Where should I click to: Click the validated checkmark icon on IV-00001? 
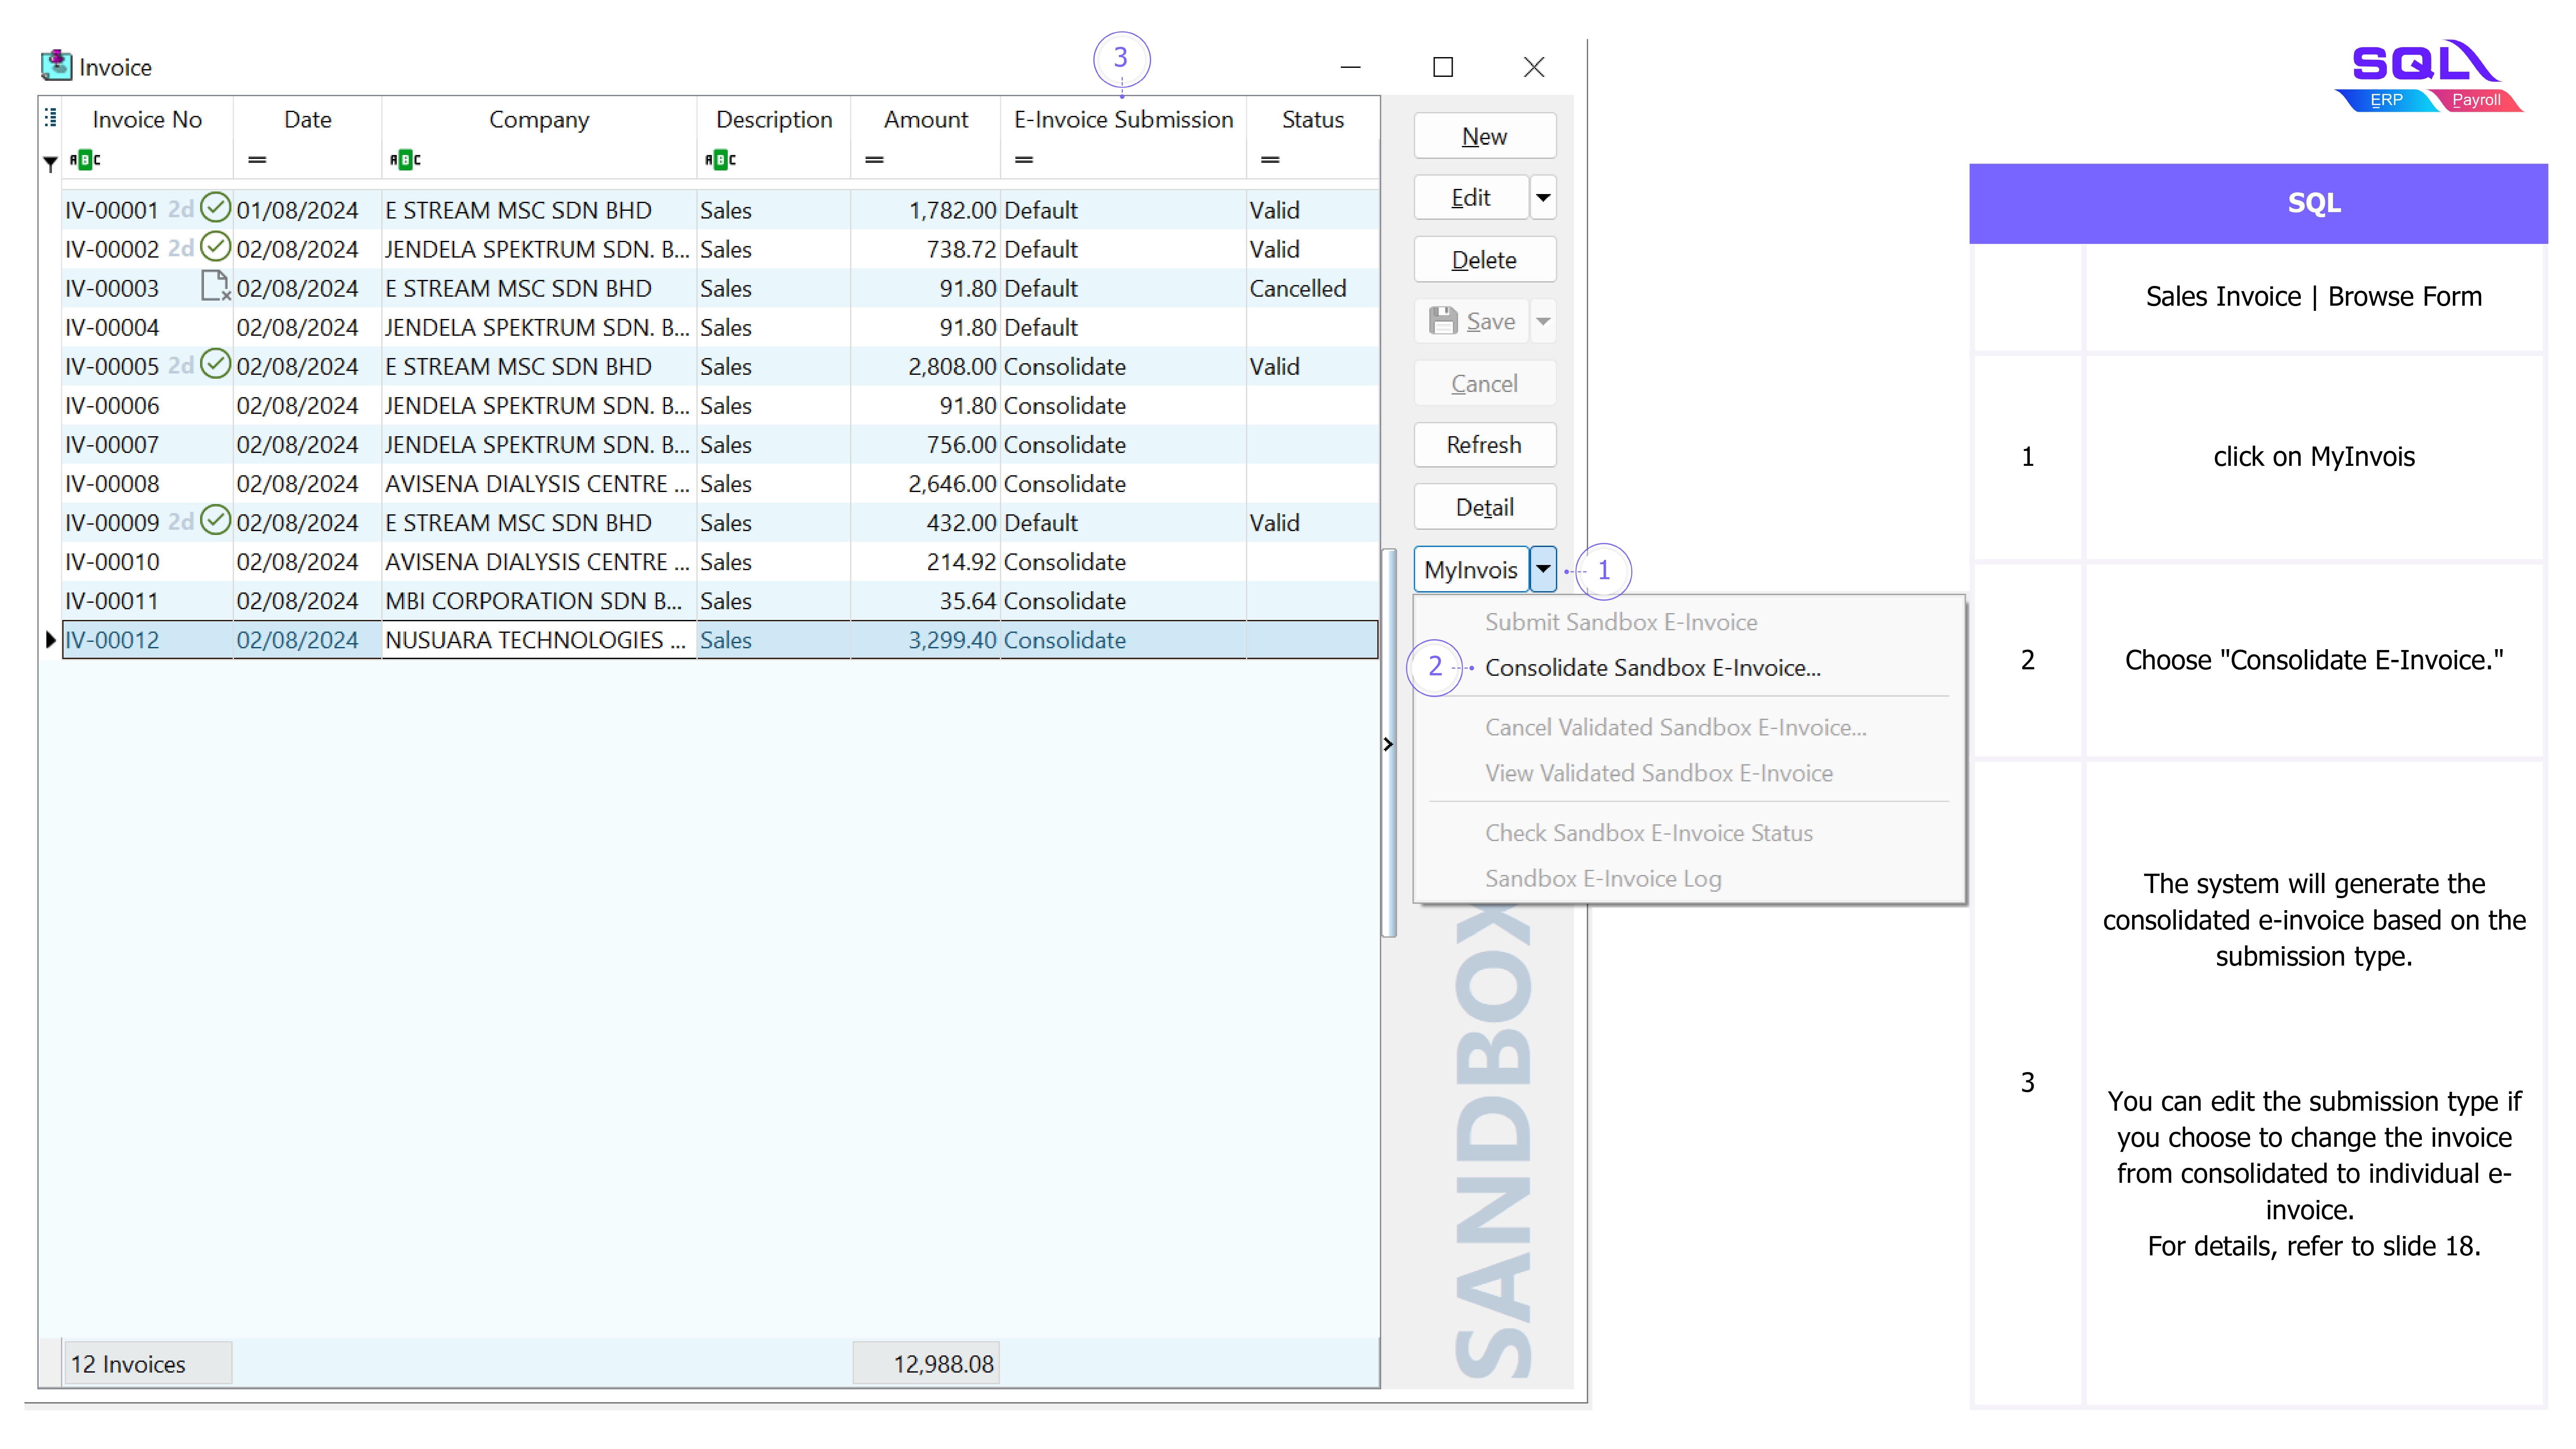click(x=215, y=208)
